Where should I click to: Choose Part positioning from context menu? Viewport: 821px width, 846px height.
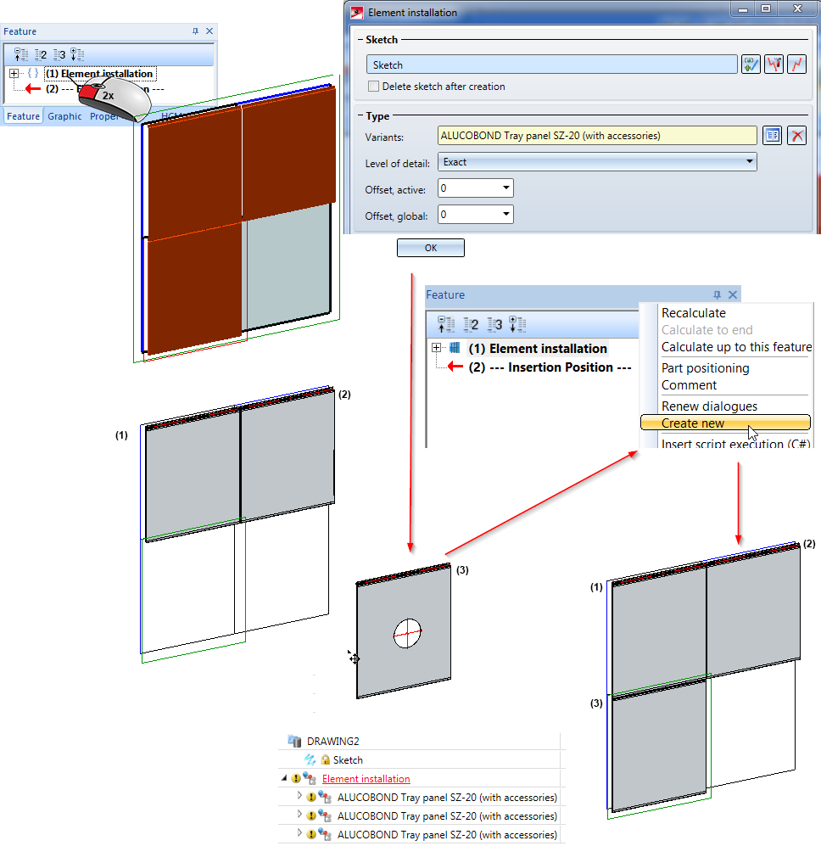tap(705, 368)
